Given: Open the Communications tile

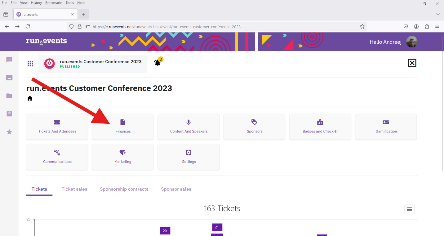Looking at the screenshot, I should point(57,157).
